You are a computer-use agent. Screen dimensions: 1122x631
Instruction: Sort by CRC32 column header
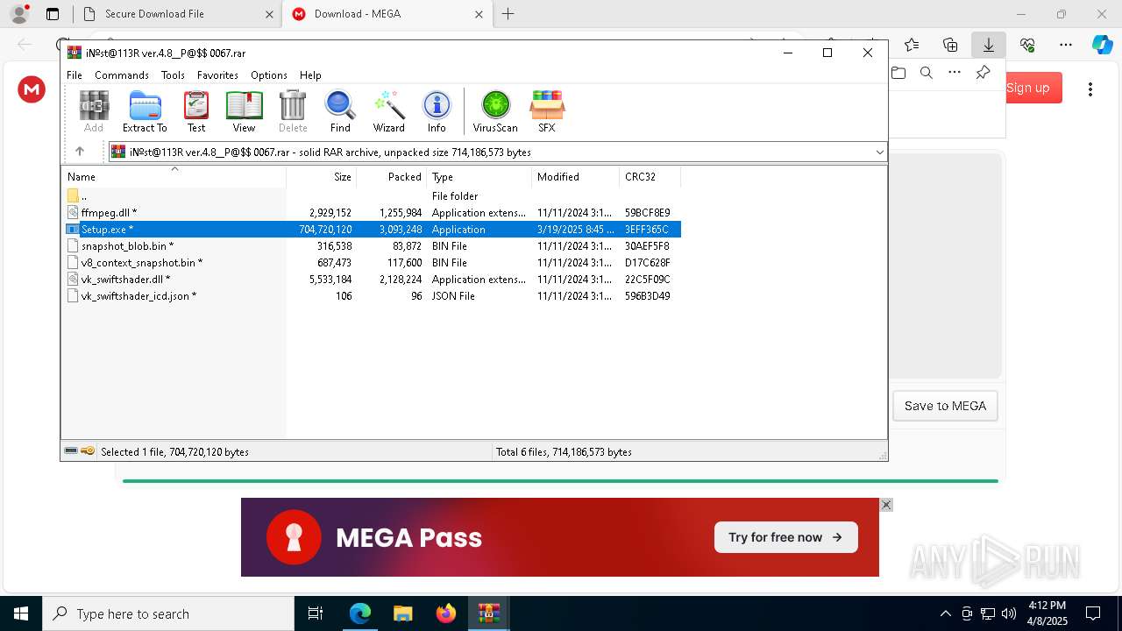(x=650, y=176)
